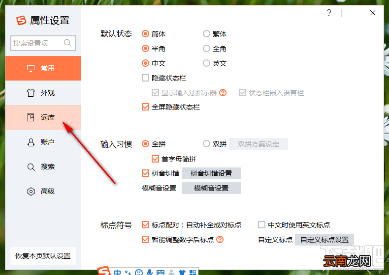Select the 繁体 radio button

click(x=206, y=34)
